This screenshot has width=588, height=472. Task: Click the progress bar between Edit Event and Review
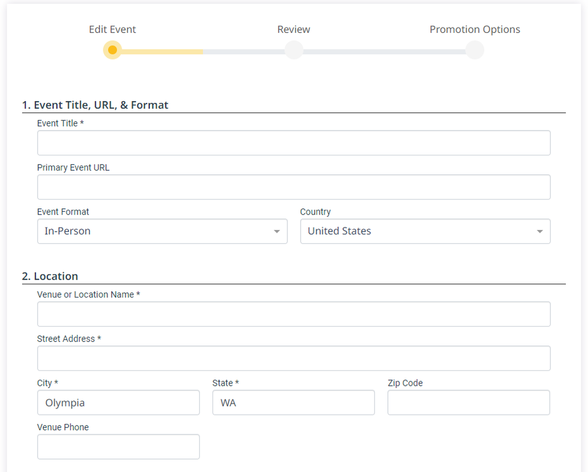pos(203,52)
